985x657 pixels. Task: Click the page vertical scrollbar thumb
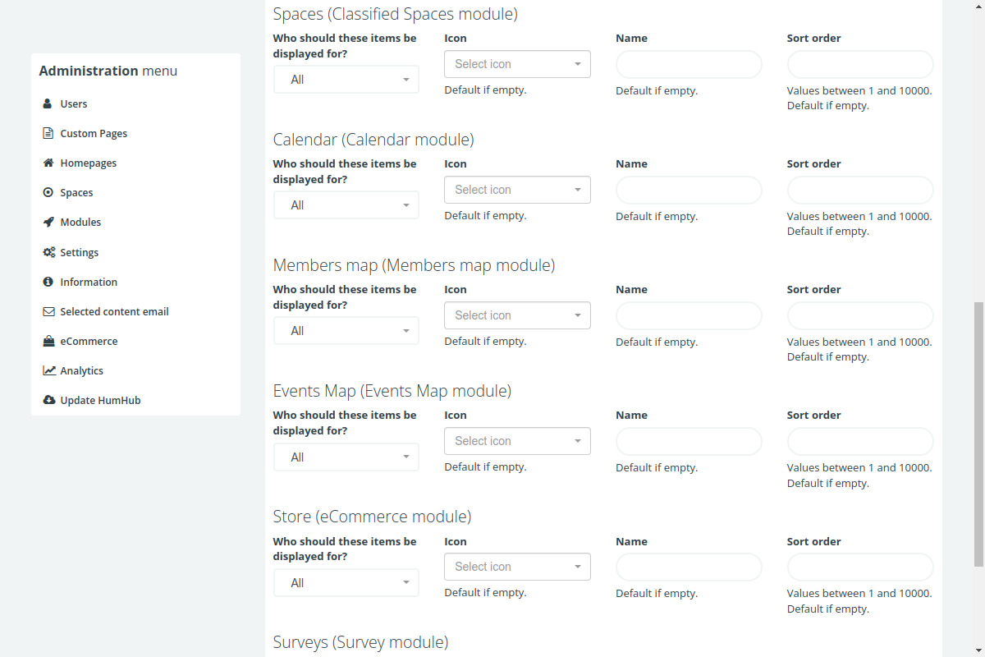pyautogui.click(x=978, y=434)
